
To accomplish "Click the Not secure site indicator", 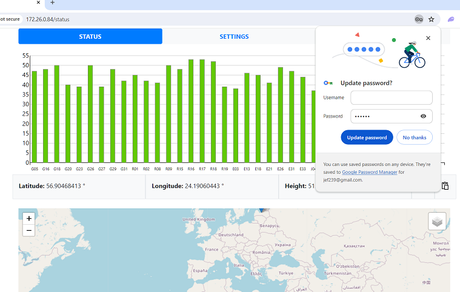I will [x=10, y=19].
